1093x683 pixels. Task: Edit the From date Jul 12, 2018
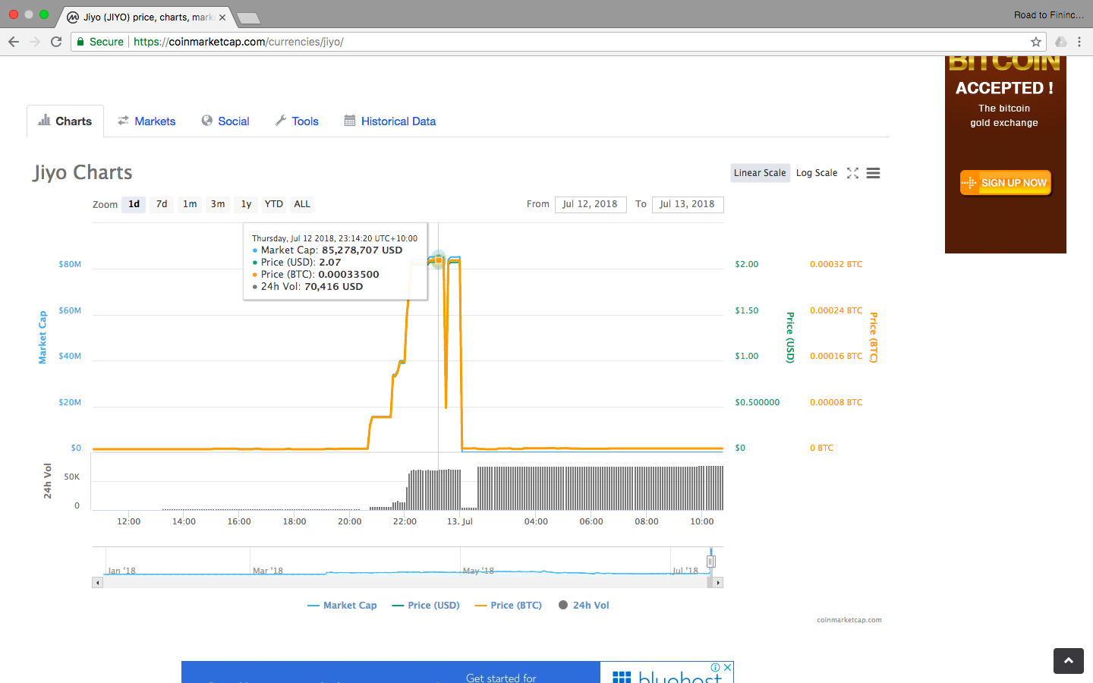pyautogui.click(x=591, y=204)
